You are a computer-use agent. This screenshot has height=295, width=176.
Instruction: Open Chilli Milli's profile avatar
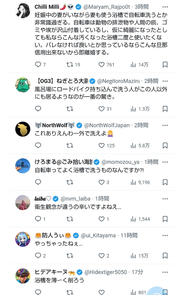point(23,11)
